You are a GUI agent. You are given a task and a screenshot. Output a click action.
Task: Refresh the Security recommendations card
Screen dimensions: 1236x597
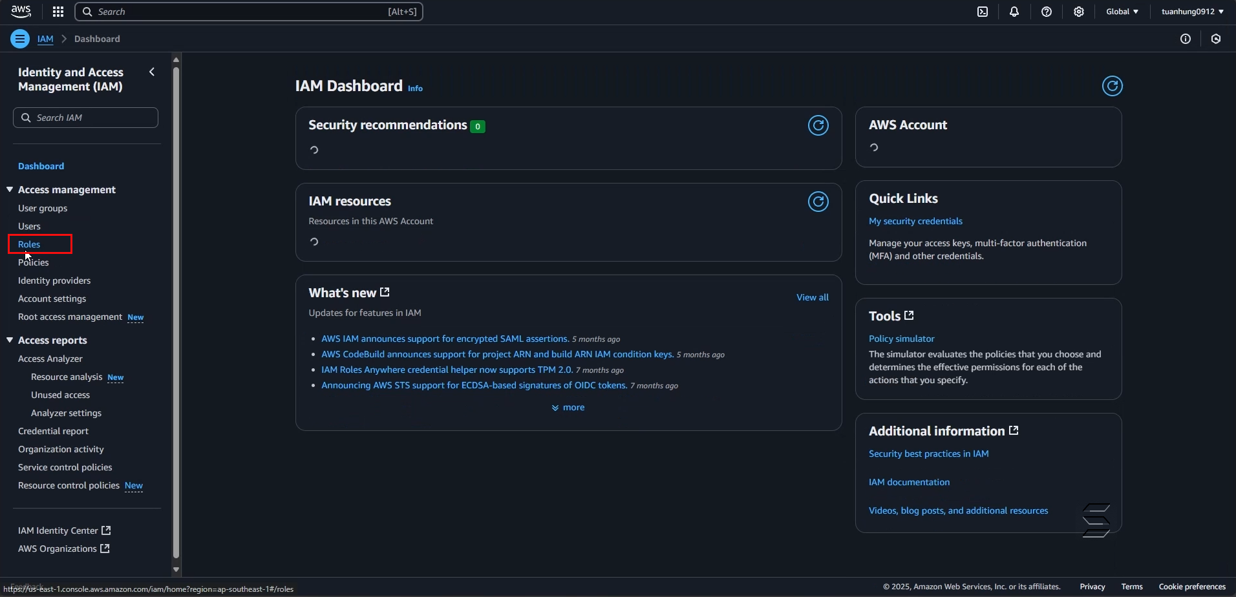click(x=818, y=125)
